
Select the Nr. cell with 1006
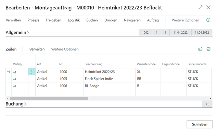(x=70, y=86)
